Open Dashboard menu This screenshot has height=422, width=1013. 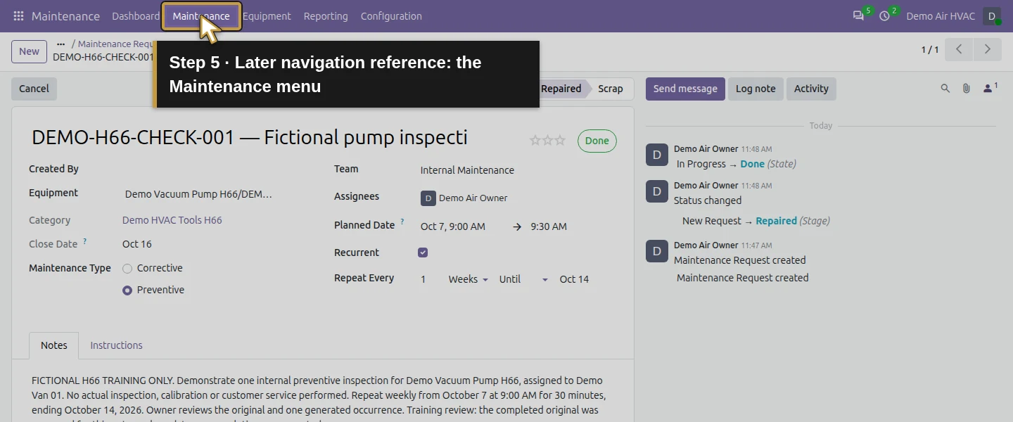coord(135,16)
